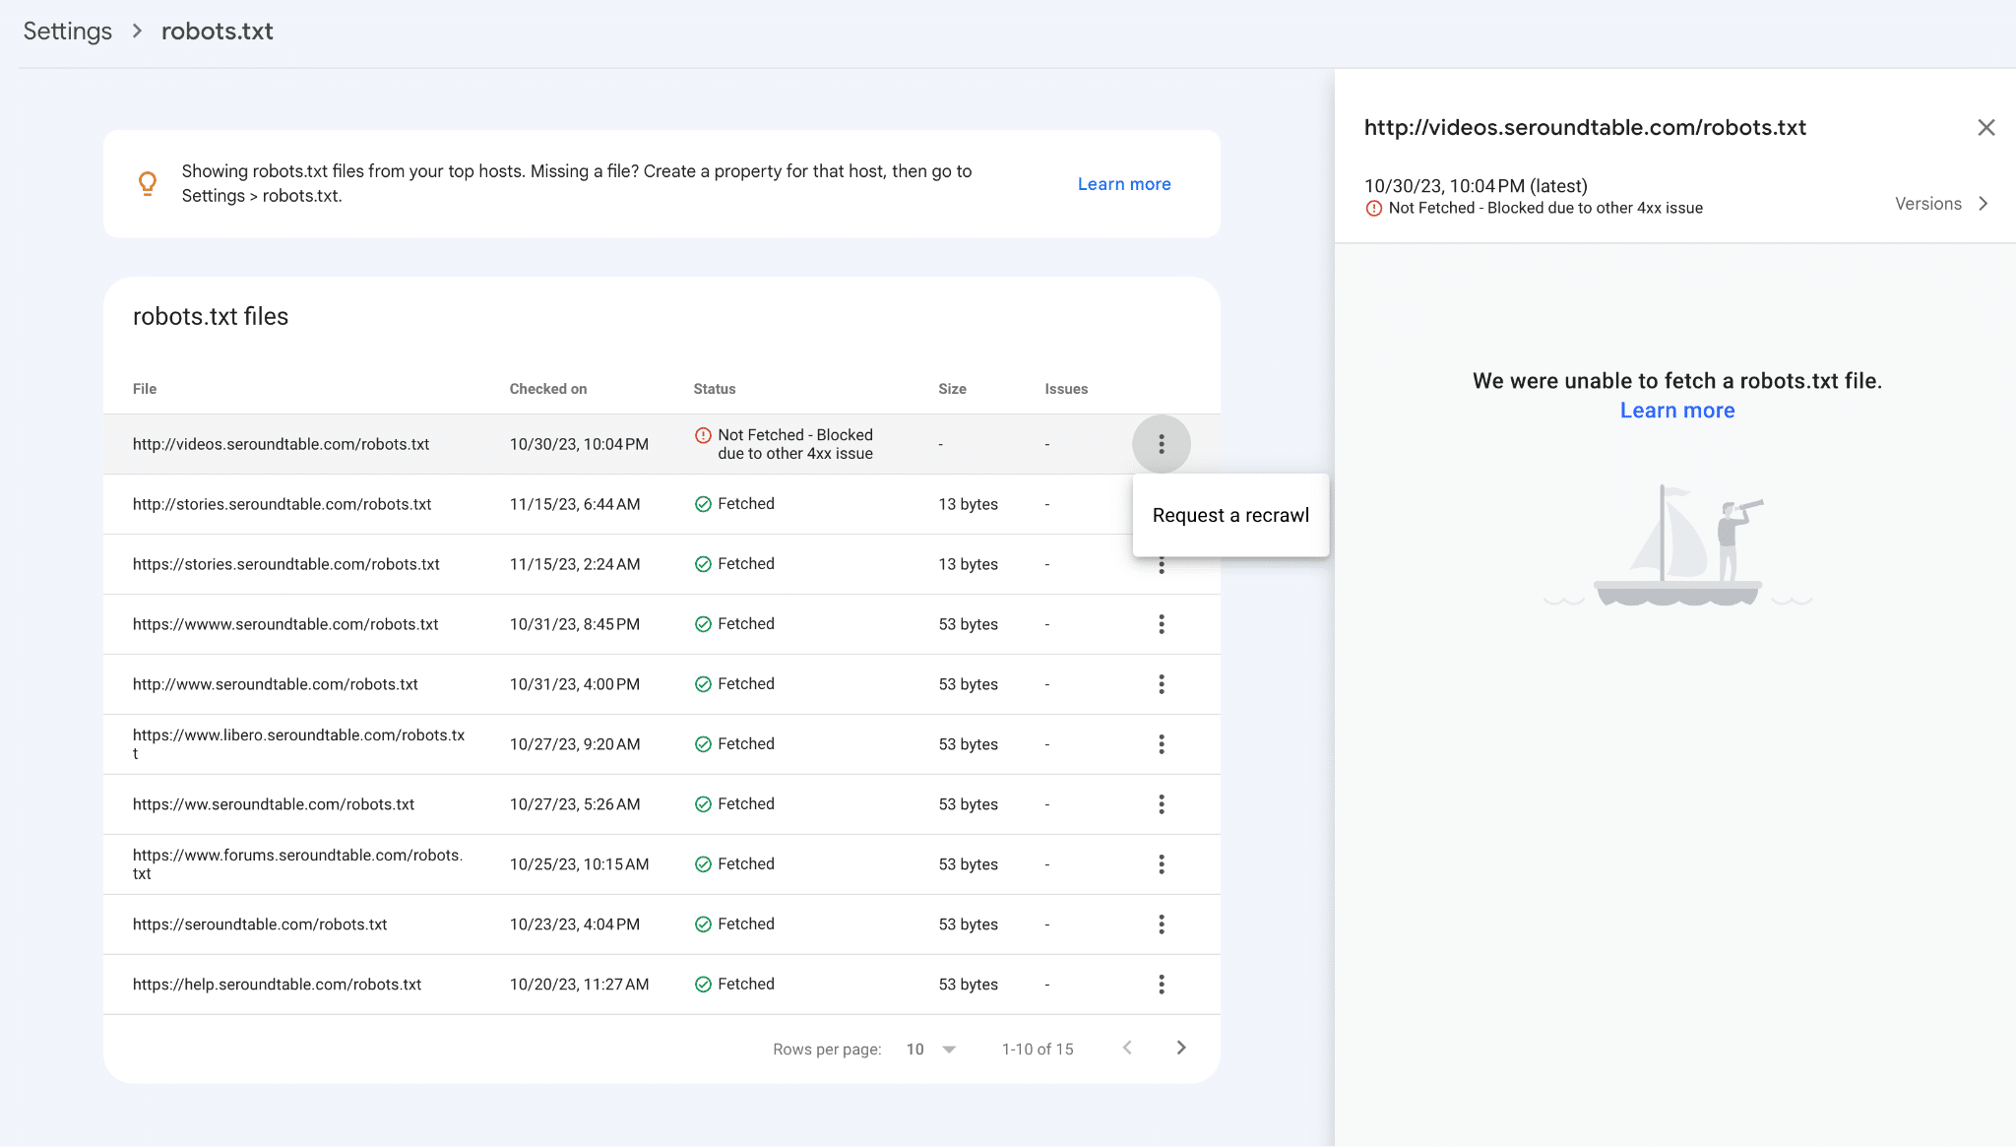Screen dimensions: 2016x1147
Task: Open more options for https://ww.seroundtable.com row
Action: [x=1162, y=804]
